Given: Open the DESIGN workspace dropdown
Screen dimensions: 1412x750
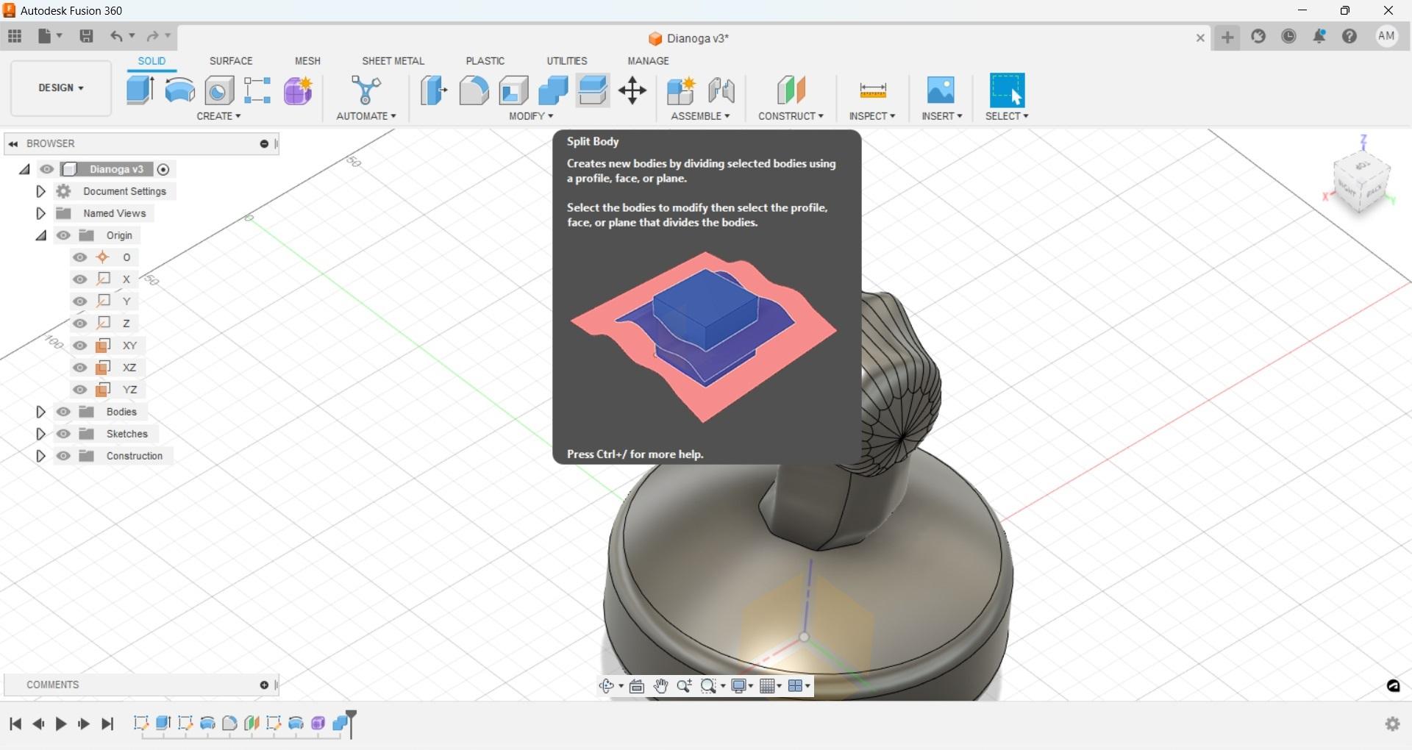Looking at the screenshot, I should coord(61,88).
